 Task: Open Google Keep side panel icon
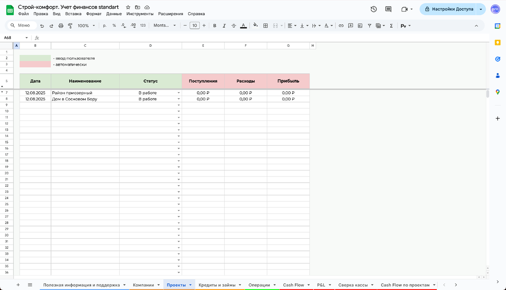click(x=498, y=43)
